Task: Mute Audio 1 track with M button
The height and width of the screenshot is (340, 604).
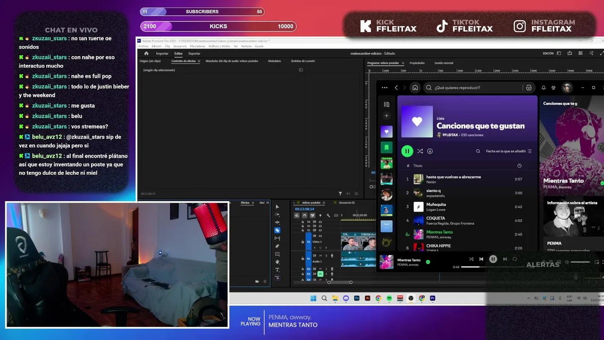Action: [x=320, y=255]
